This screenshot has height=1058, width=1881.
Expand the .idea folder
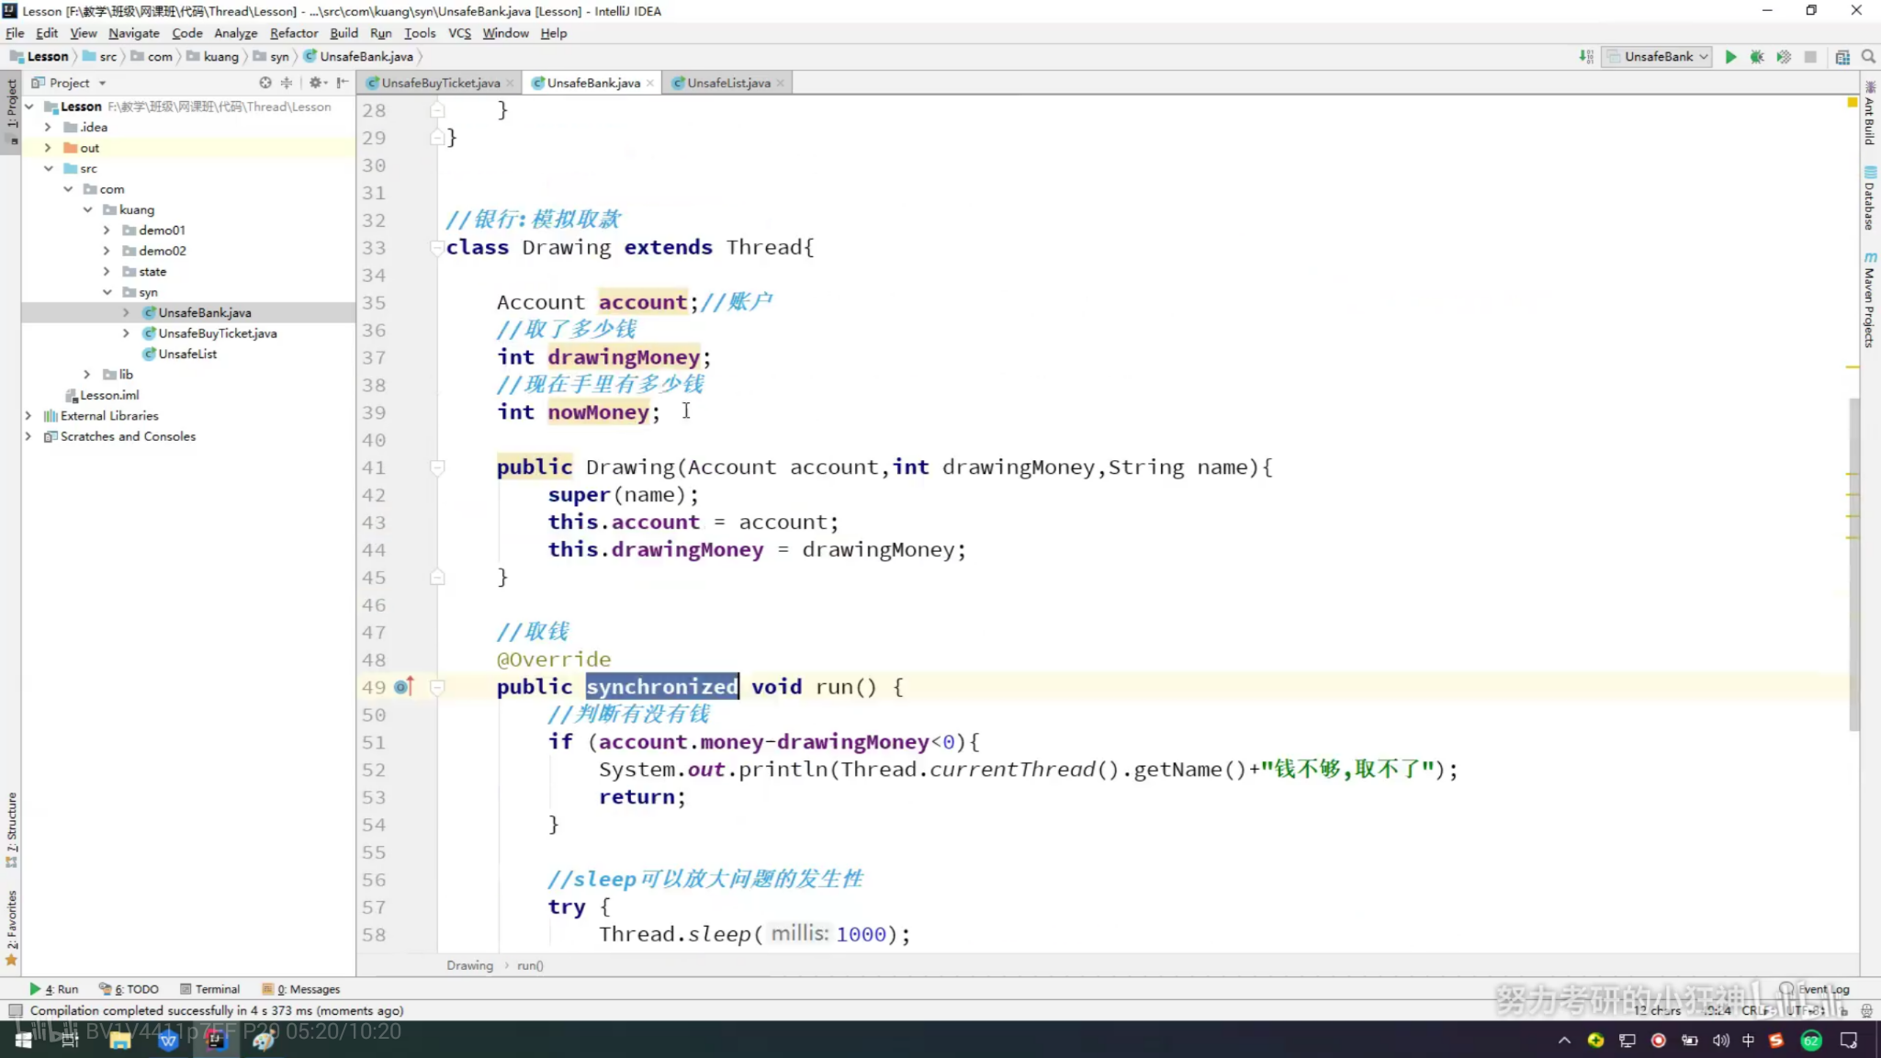point(48,127)
